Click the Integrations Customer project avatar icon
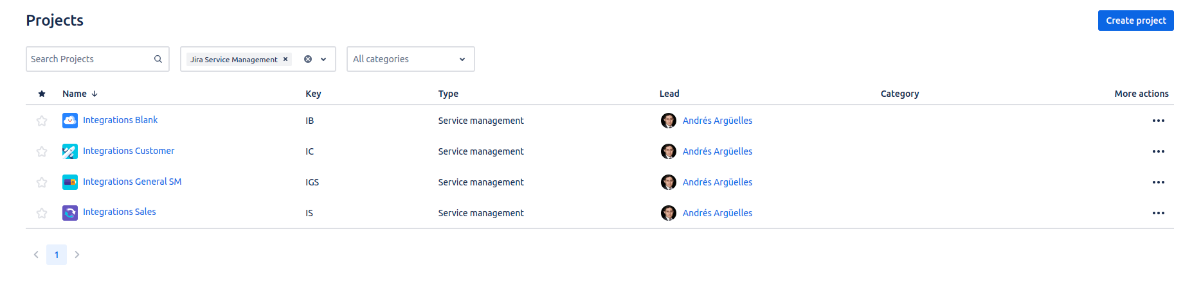 [x=69, y=151]
